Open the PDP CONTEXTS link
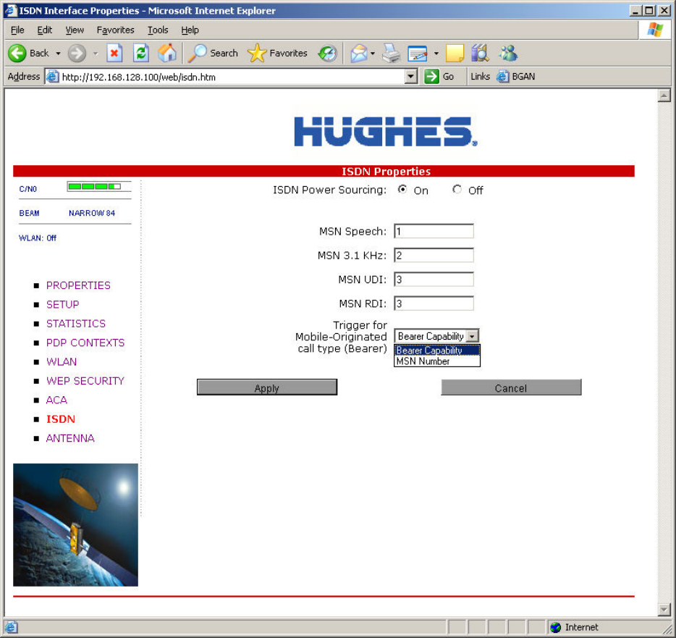 [85, 343]
